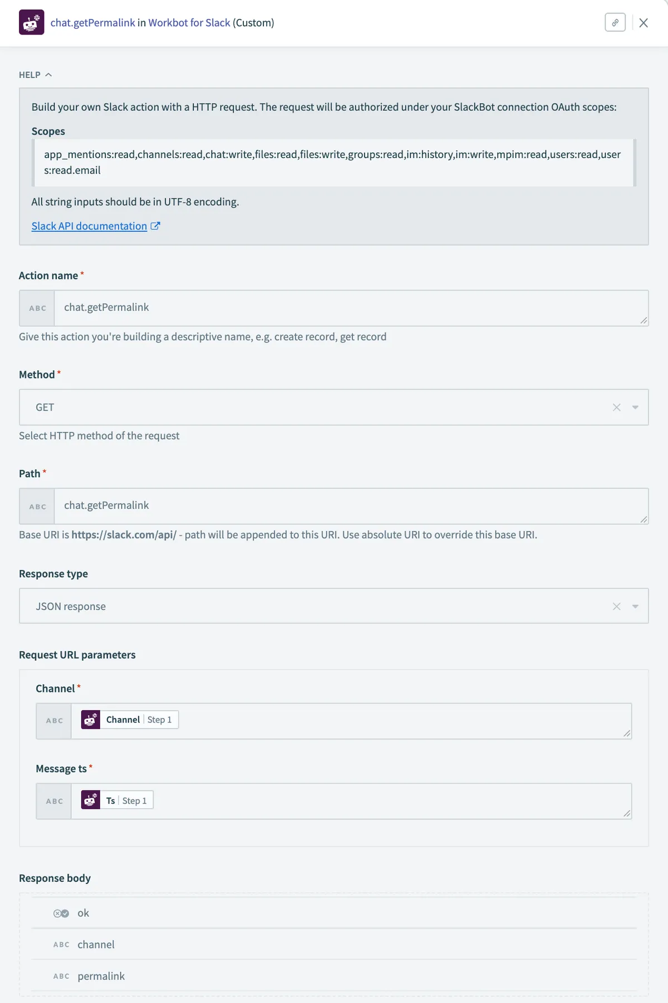The width and height of the screenshot is (668, 1003).
Task: Click the Channel Step 1 data pill
Action: tap(130, 720)
